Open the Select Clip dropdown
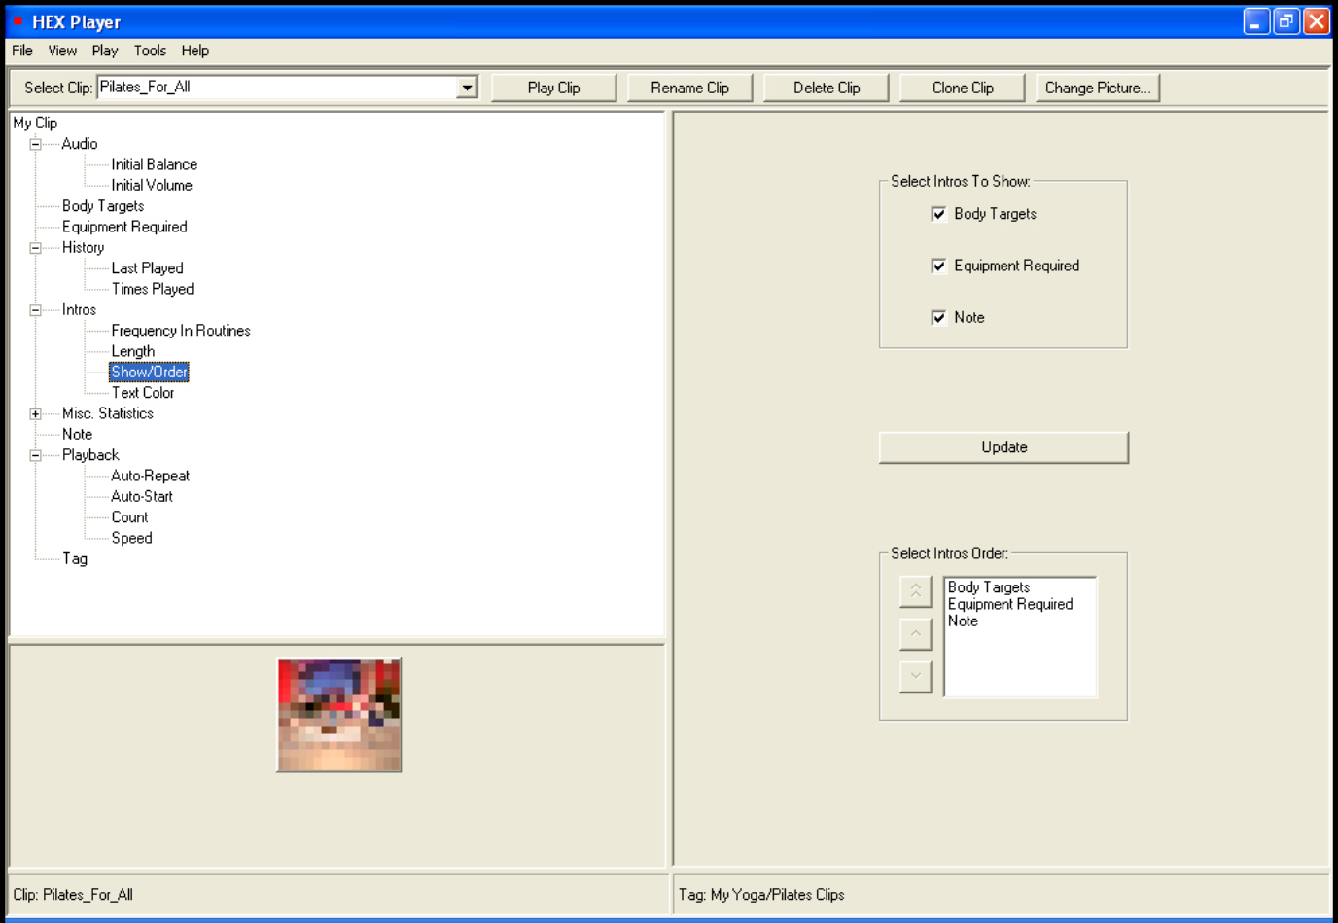Viewport: 1338px width, 923px height. point(467,88)
